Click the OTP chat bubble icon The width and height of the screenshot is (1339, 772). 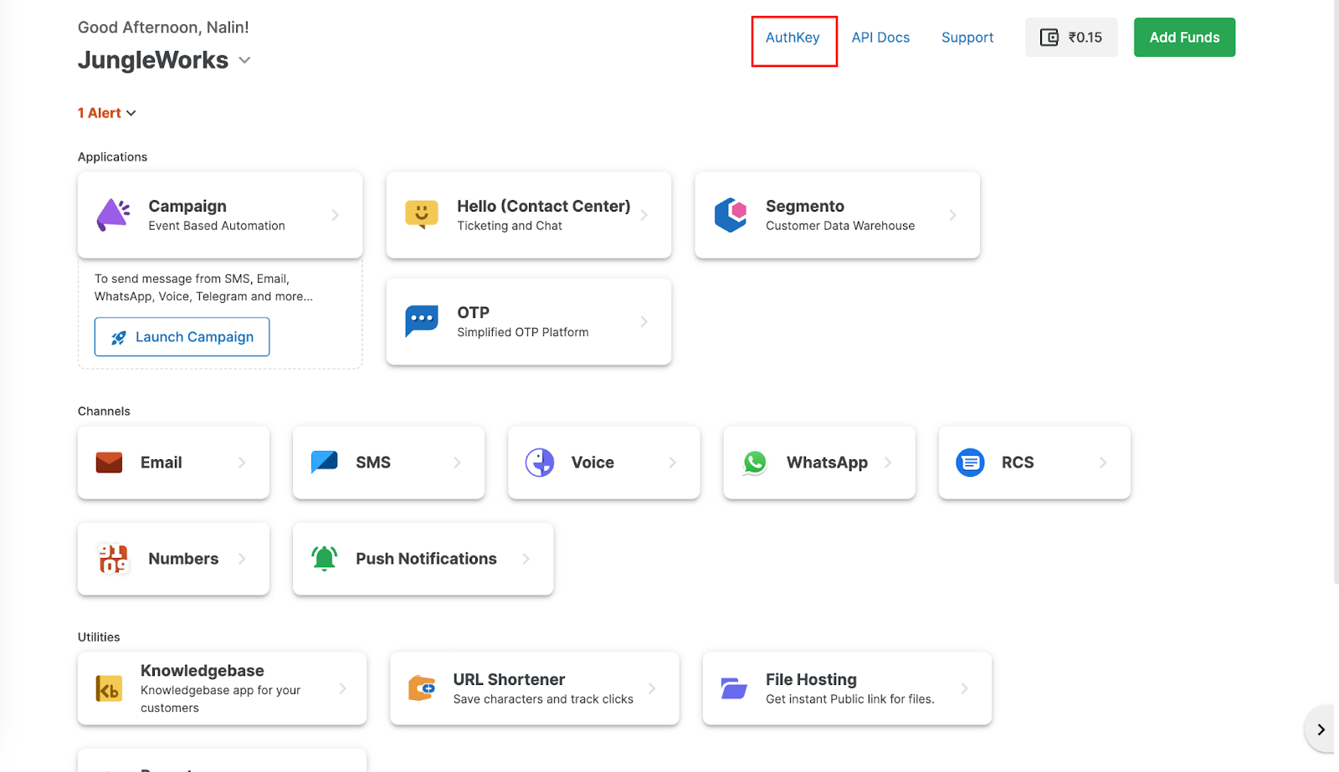(422, 321)
